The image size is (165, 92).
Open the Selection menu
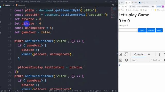coord(12,2)
